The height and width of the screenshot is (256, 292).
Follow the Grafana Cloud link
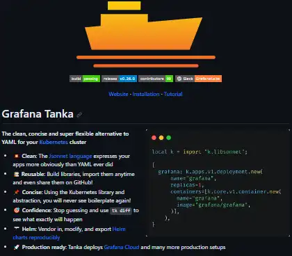pos(122,247)
